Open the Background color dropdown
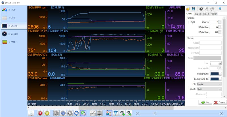The height and width of the screenshot is (117, 227). [x=220, y=74]
